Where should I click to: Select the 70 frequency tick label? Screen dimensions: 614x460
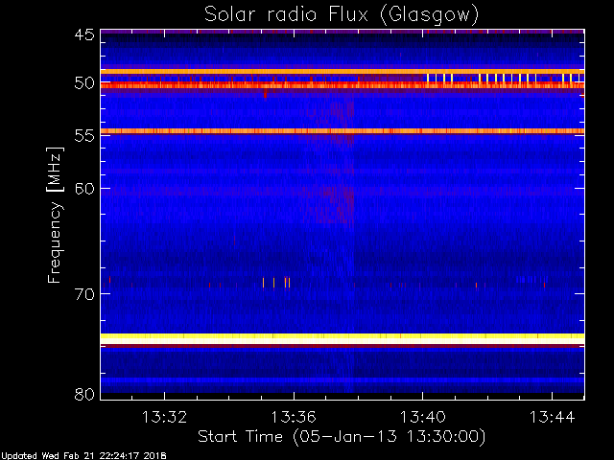tap(84, 294)
